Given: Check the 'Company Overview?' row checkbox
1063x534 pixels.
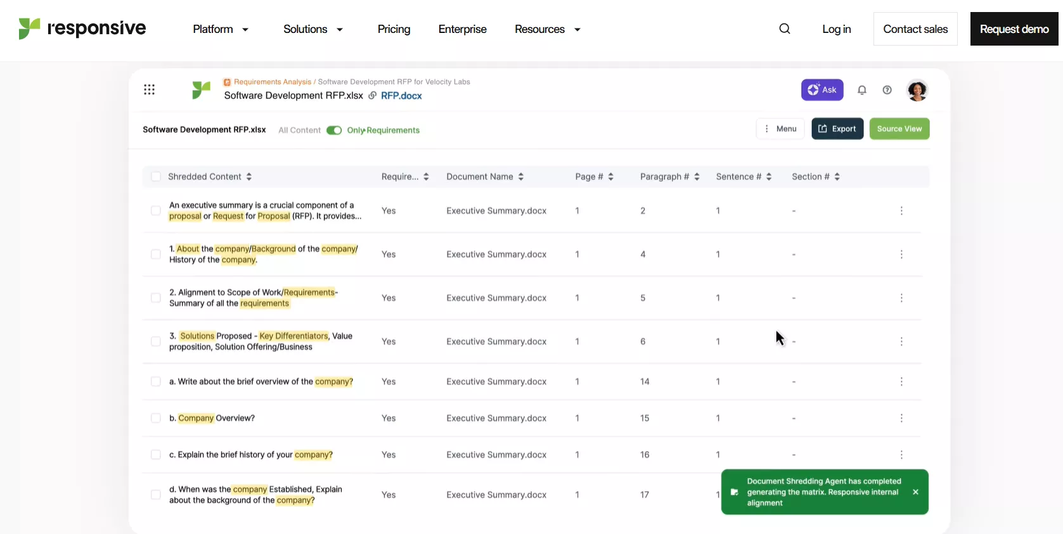Looking at the screenshot, I should pyautogui.click(x=156, y=418).
